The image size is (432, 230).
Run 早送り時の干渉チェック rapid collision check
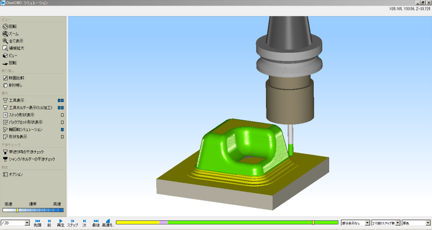[x=23, y=152]
